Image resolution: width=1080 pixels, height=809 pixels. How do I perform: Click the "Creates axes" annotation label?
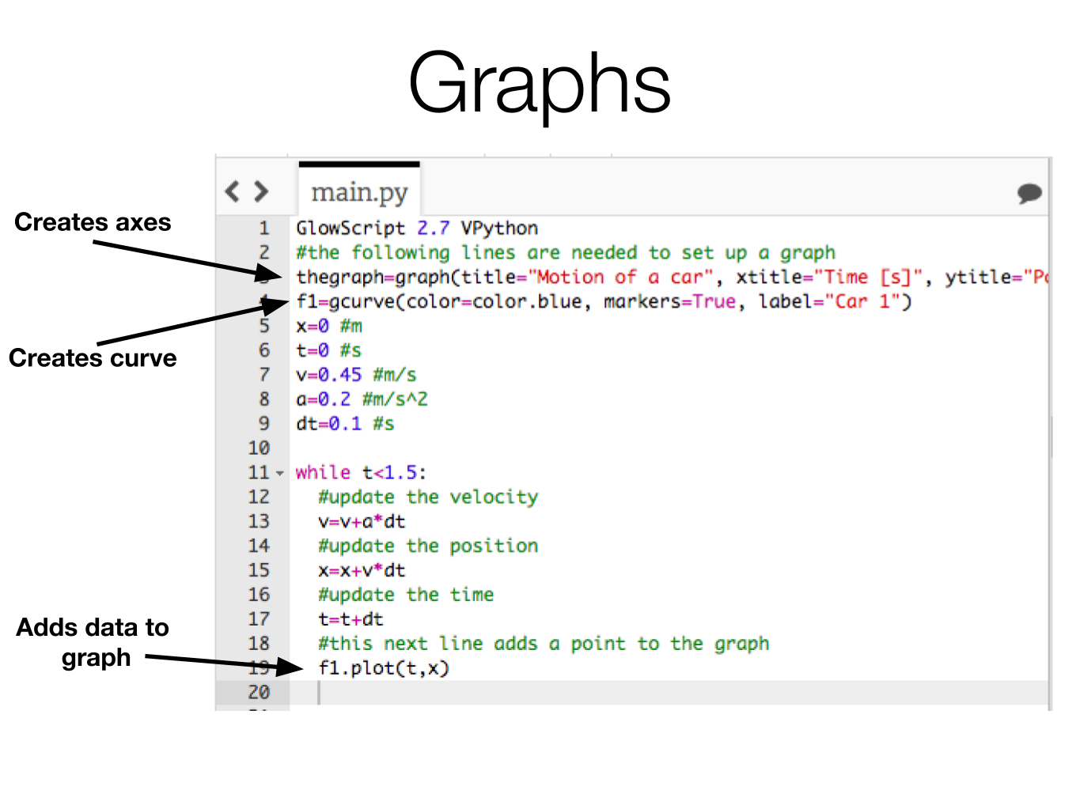tap(93, 222)
